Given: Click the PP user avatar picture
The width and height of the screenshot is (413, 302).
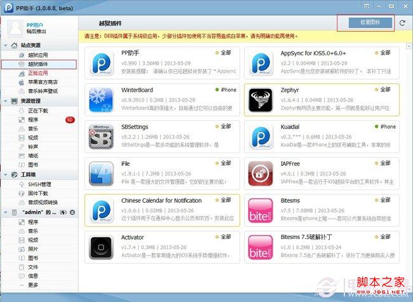Looking at the screenshot, I should click(15, 28).
